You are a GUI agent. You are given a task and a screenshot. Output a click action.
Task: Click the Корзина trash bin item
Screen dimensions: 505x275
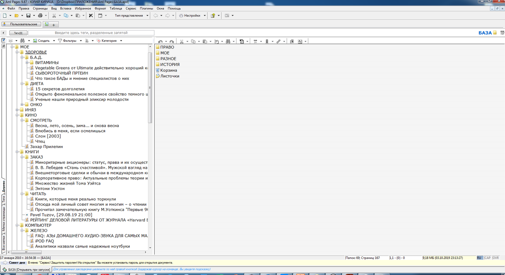click(166, 70)
